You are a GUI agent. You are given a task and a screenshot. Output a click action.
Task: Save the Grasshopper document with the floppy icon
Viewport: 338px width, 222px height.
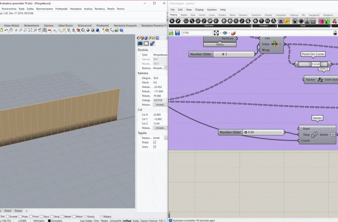[177, 33]
